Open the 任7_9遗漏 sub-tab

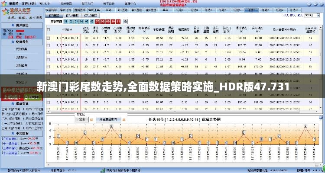click(91, 16)
